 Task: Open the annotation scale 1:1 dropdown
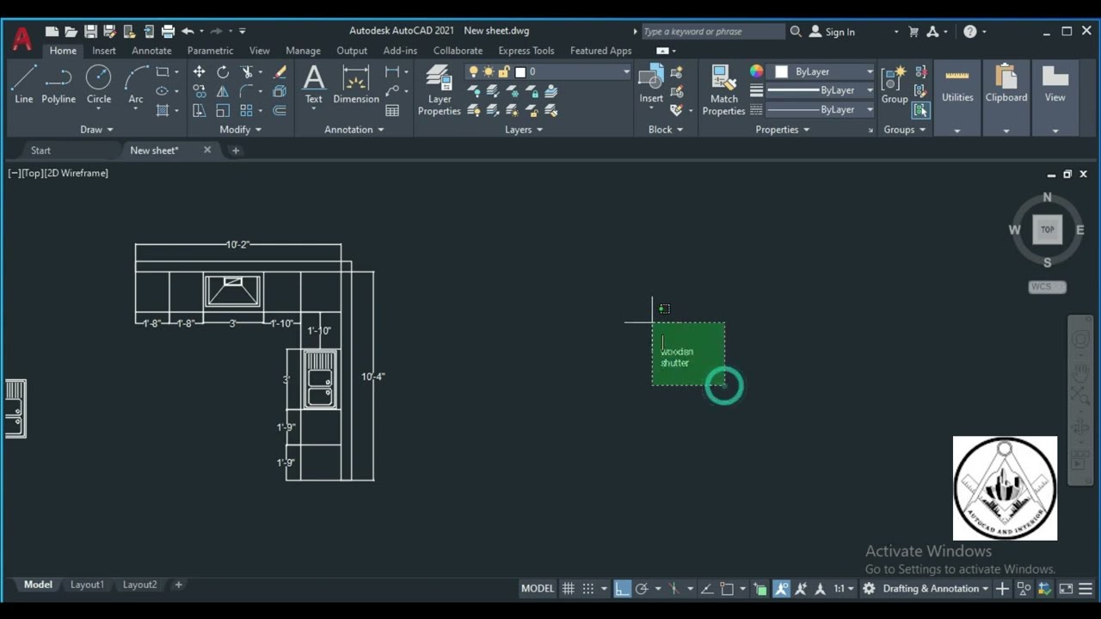point(844,589)
